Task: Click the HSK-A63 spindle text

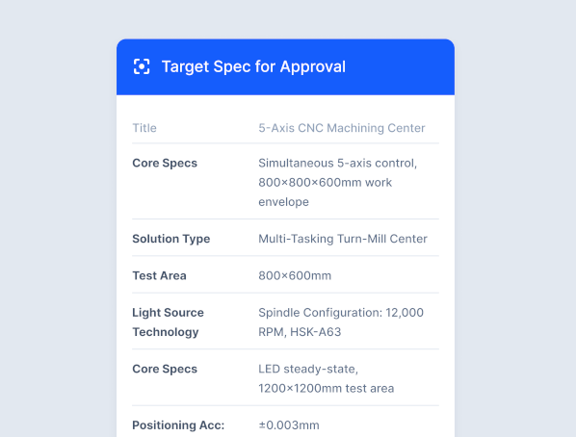Action: 316,332
